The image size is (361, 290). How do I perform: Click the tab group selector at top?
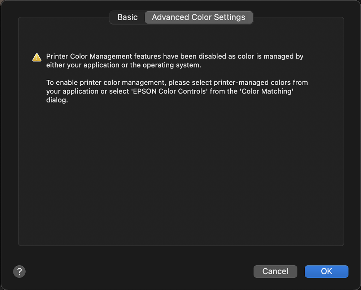(x=181, y=17)
